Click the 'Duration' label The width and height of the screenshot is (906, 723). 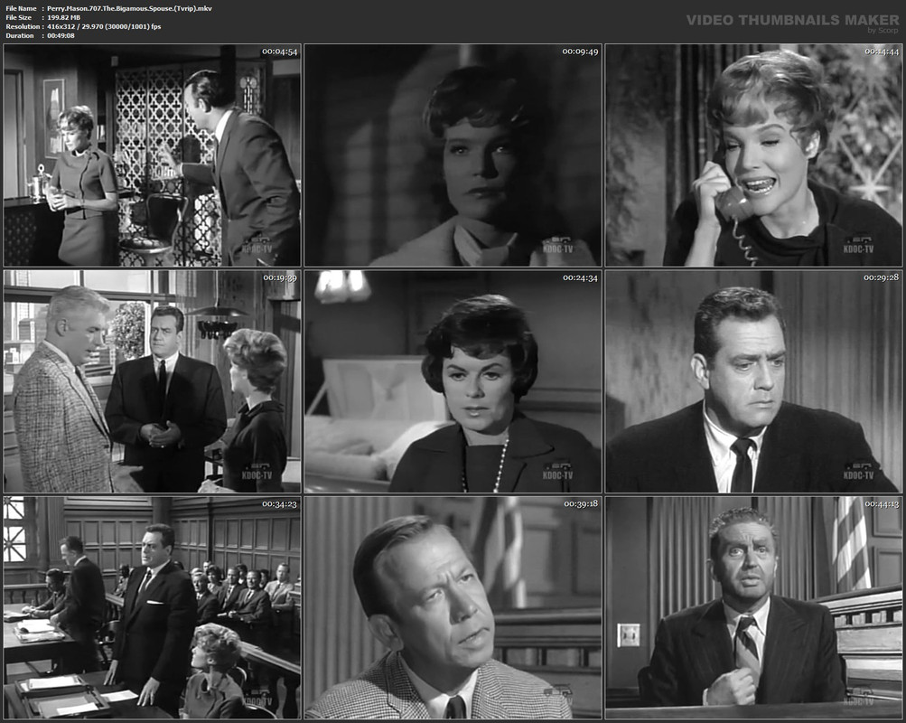(x=20, y=36)
